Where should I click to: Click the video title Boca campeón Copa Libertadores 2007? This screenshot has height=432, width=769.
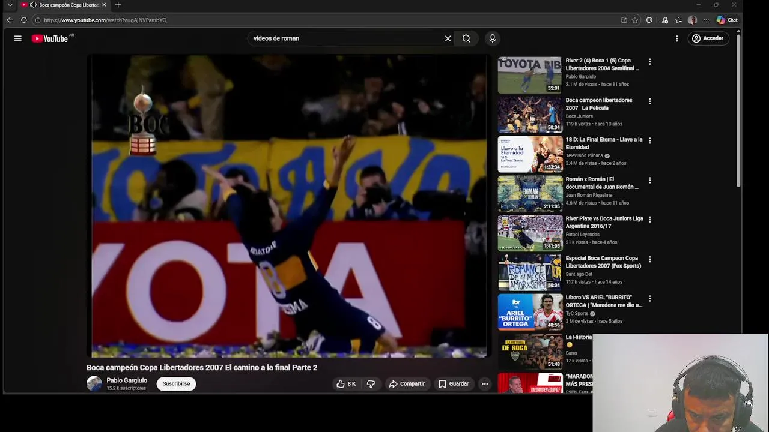202,367
